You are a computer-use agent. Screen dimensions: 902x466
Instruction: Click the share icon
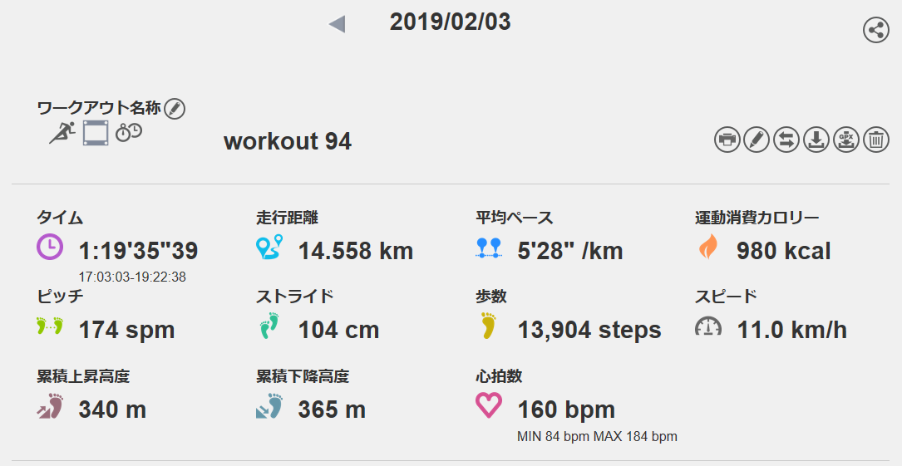coord(875,31)
